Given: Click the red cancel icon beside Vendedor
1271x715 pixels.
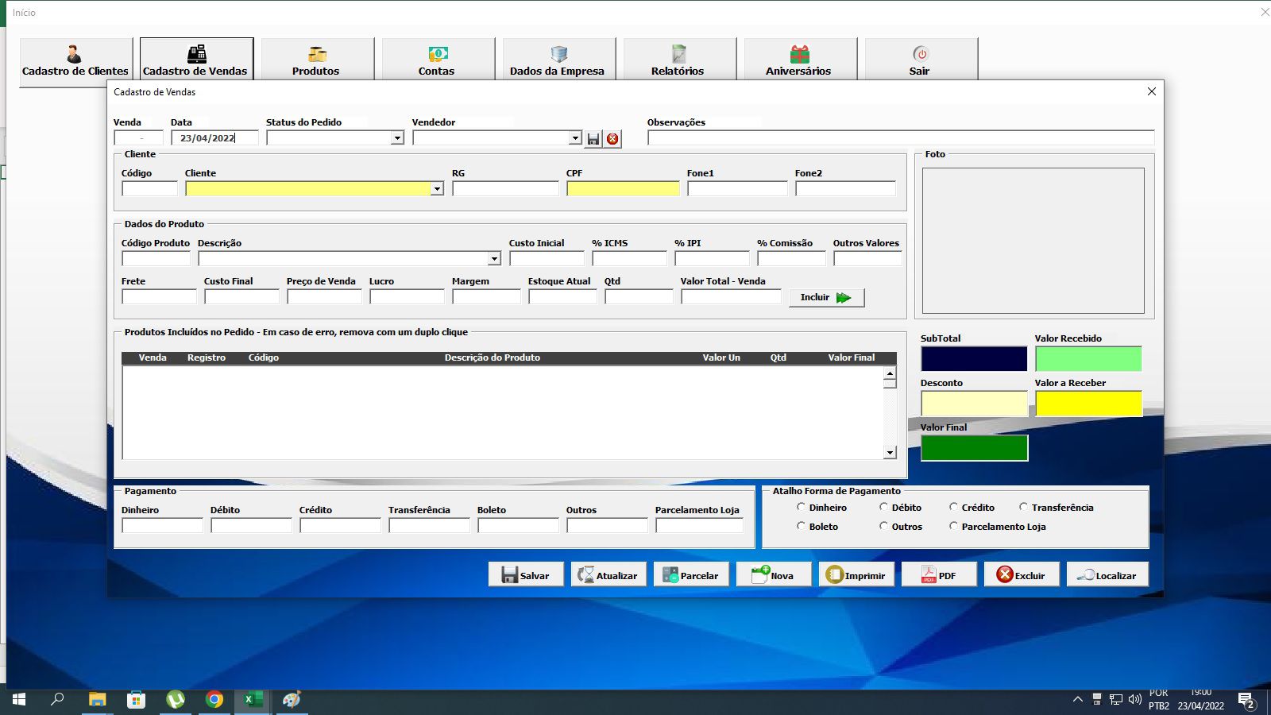Looking at the screenshot, I should pos(612,139).
